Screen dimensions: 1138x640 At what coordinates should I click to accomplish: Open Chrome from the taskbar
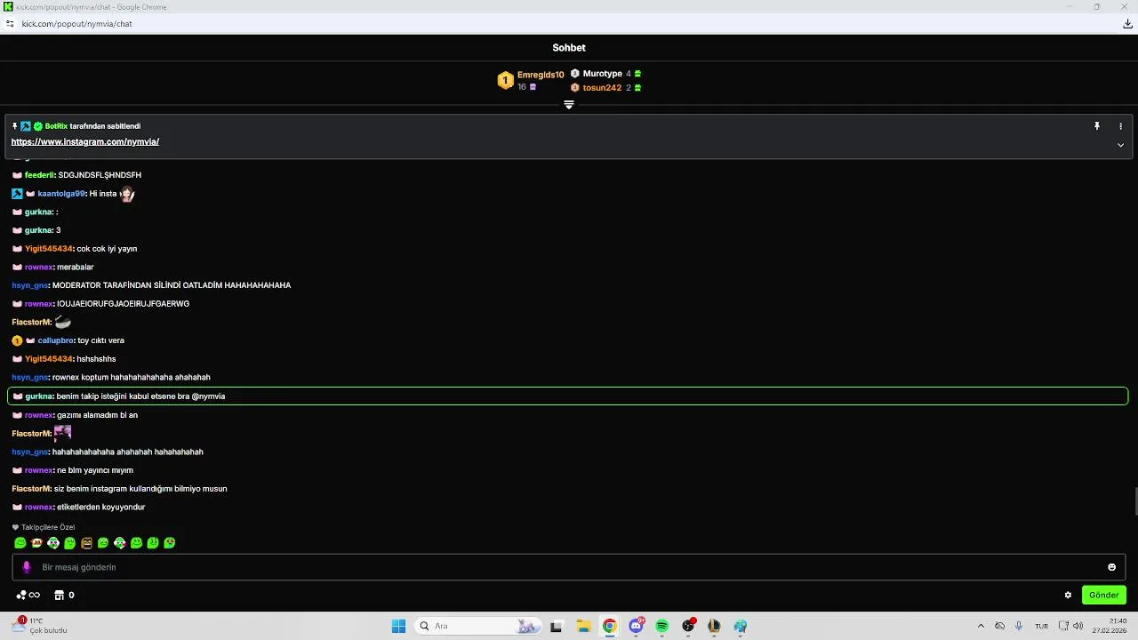click(x=609, y=626)
